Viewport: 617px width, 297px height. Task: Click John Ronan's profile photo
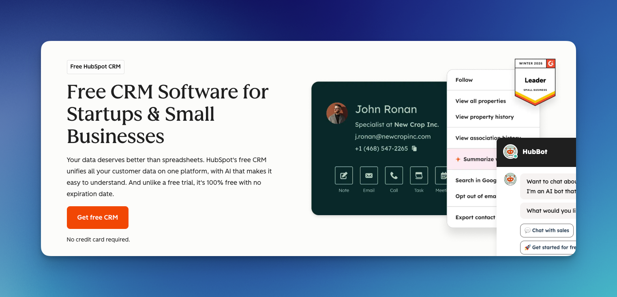tap(337, 113)
